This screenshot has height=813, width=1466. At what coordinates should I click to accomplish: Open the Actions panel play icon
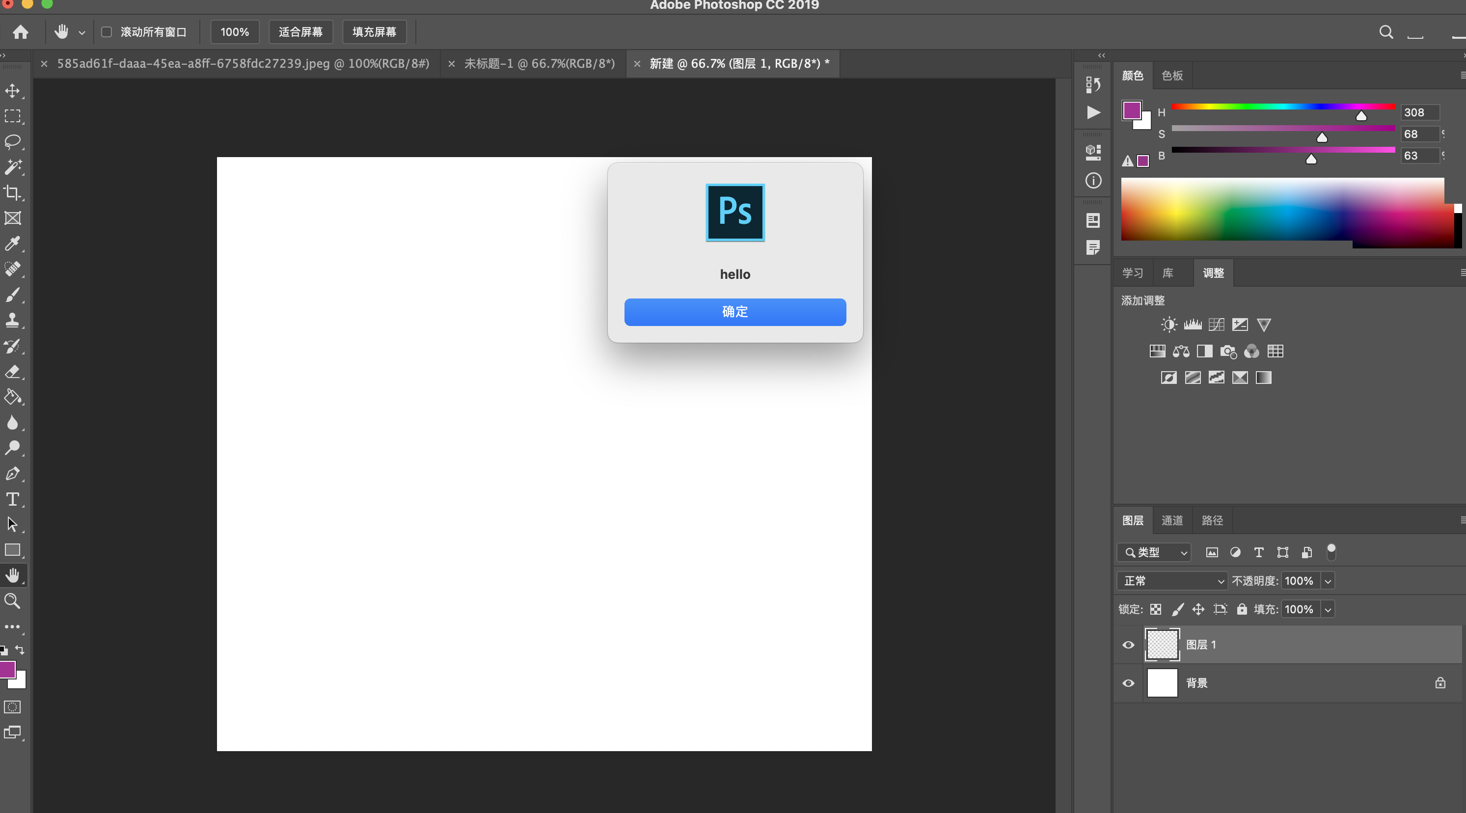click(x=1093, y=112)
